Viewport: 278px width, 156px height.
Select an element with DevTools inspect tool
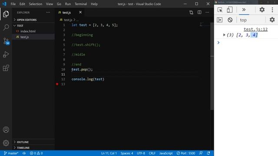point(220,10)
